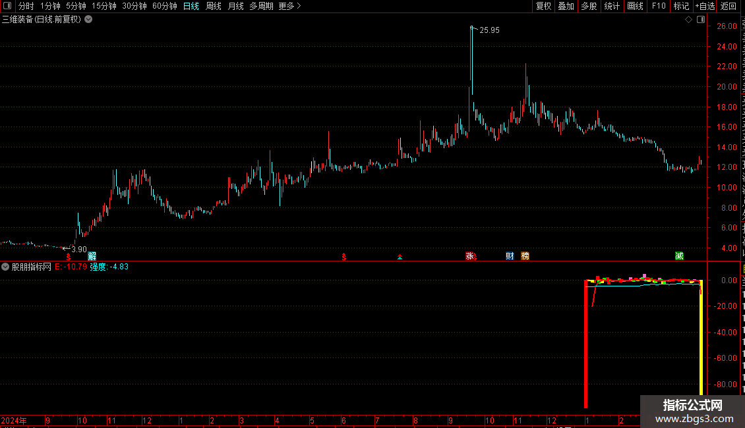Select the 1分钟 period

[50, 6]
